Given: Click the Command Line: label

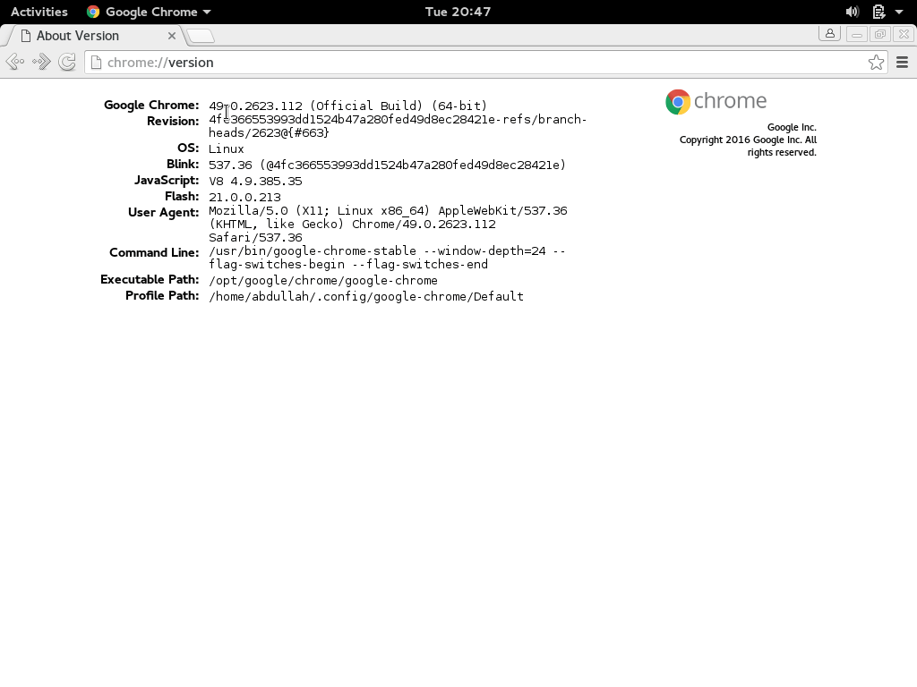Looking at the screenshot, I should click(x=154, y=253).
